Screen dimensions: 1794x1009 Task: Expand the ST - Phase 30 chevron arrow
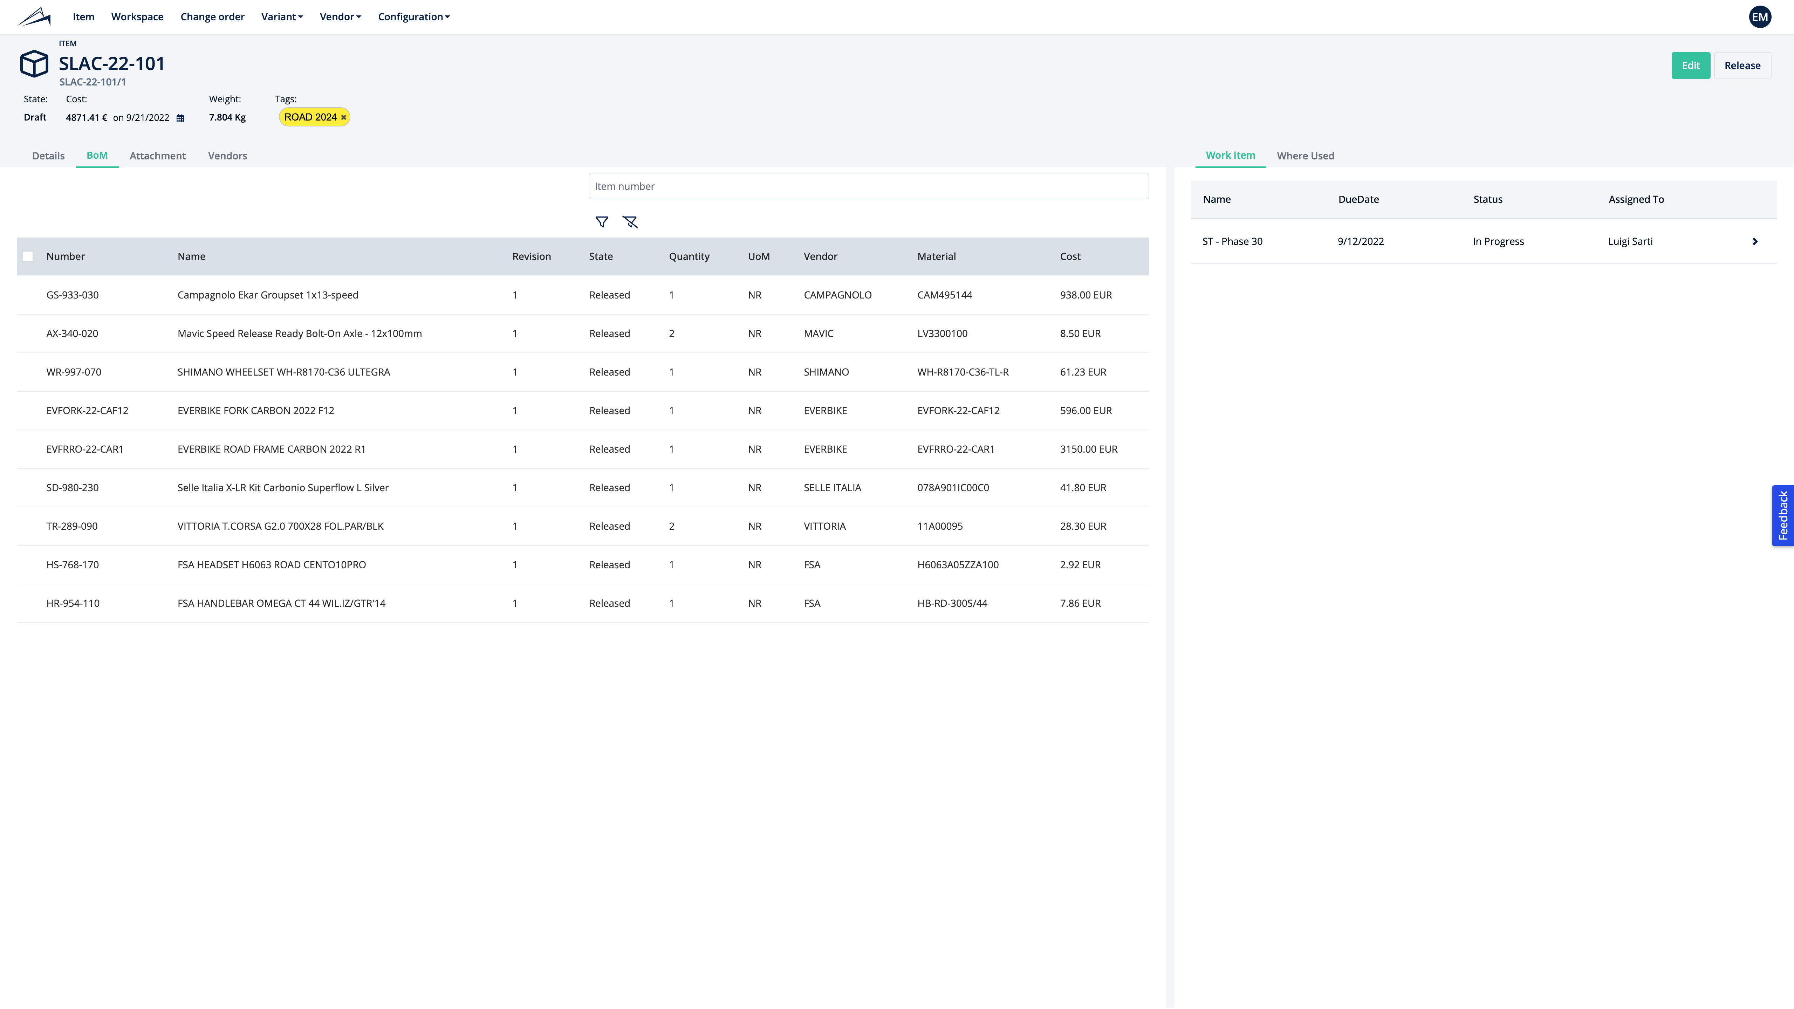[x=1755, y=242]
